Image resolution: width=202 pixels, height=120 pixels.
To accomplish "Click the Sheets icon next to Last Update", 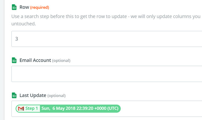I will pos(14,96).
